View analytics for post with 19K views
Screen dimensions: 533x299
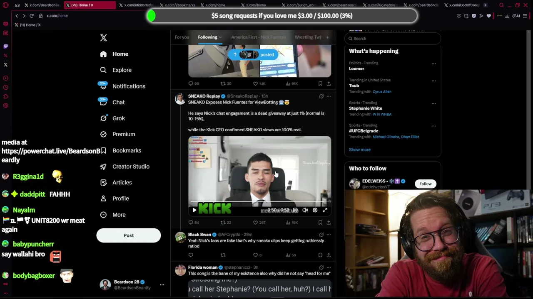[291, 223]
